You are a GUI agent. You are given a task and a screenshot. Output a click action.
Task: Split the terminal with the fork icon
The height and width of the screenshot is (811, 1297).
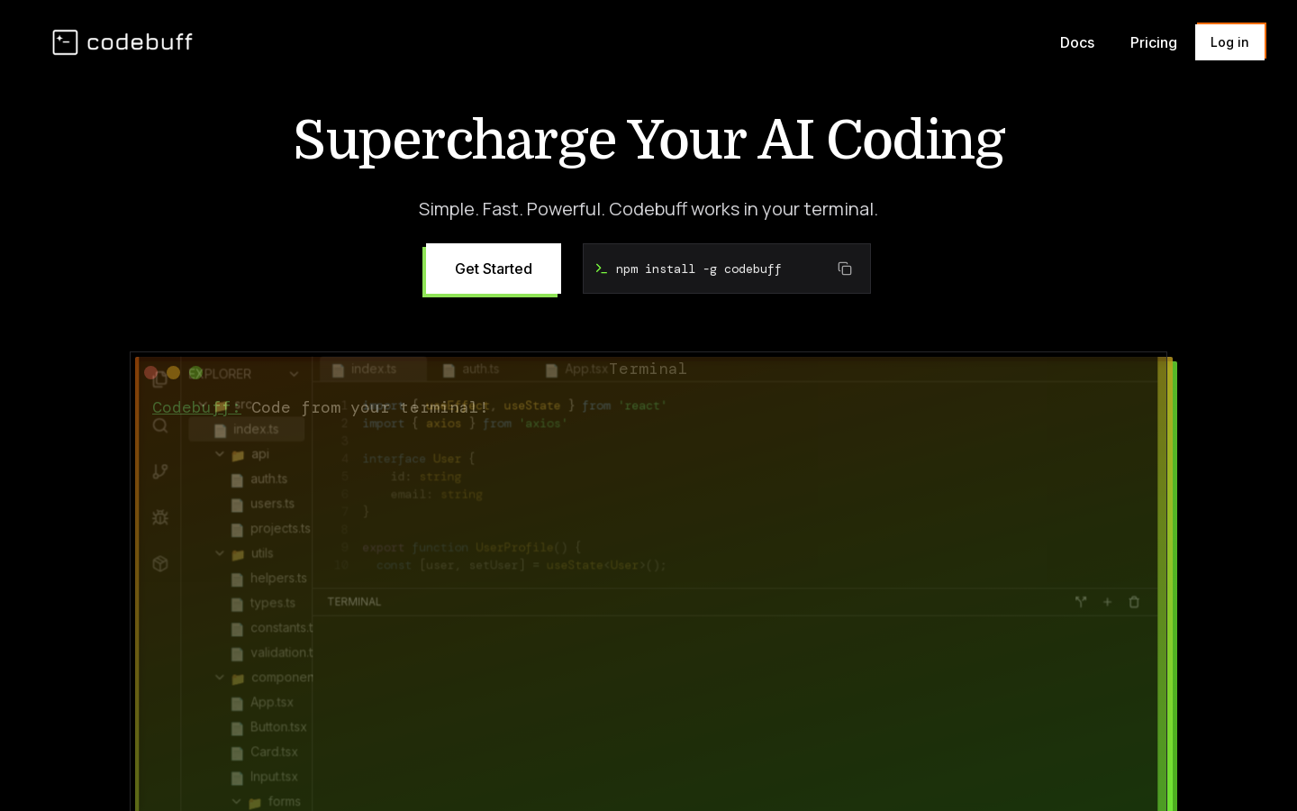coord(1081,602)
